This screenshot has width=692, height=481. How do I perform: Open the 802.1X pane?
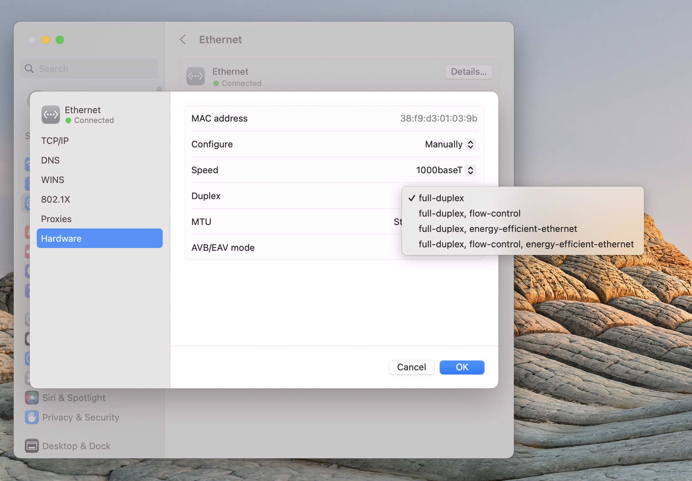coord(99,200)
